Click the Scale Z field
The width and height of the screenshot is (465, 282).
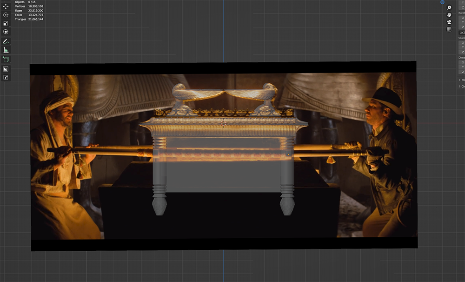coord(462,52)
